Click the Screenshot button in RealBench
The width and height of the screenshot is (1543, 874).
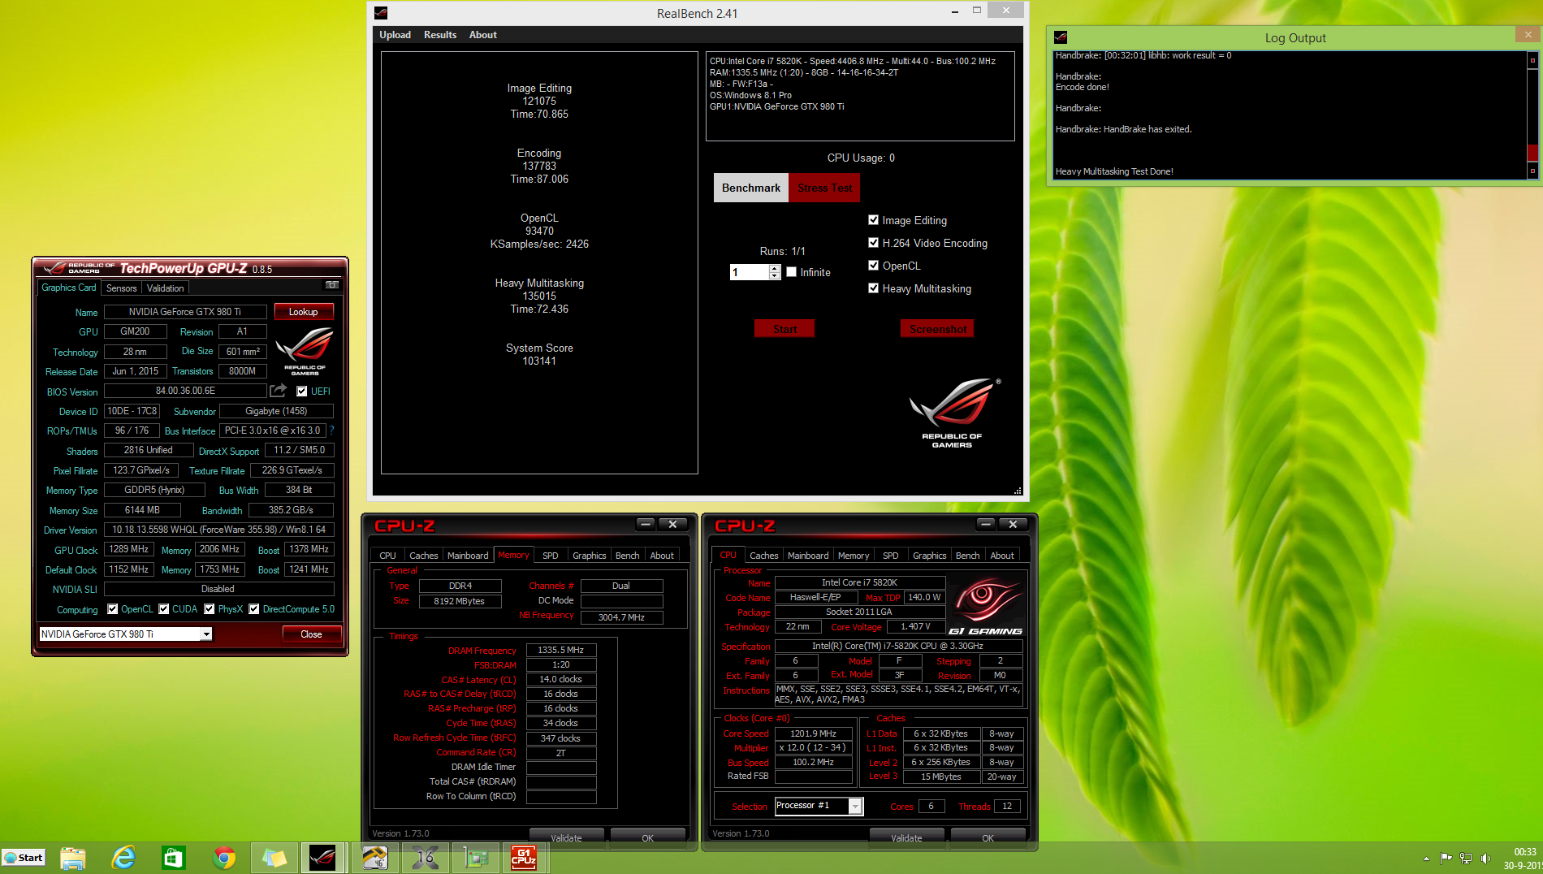[x=937, y=329]
